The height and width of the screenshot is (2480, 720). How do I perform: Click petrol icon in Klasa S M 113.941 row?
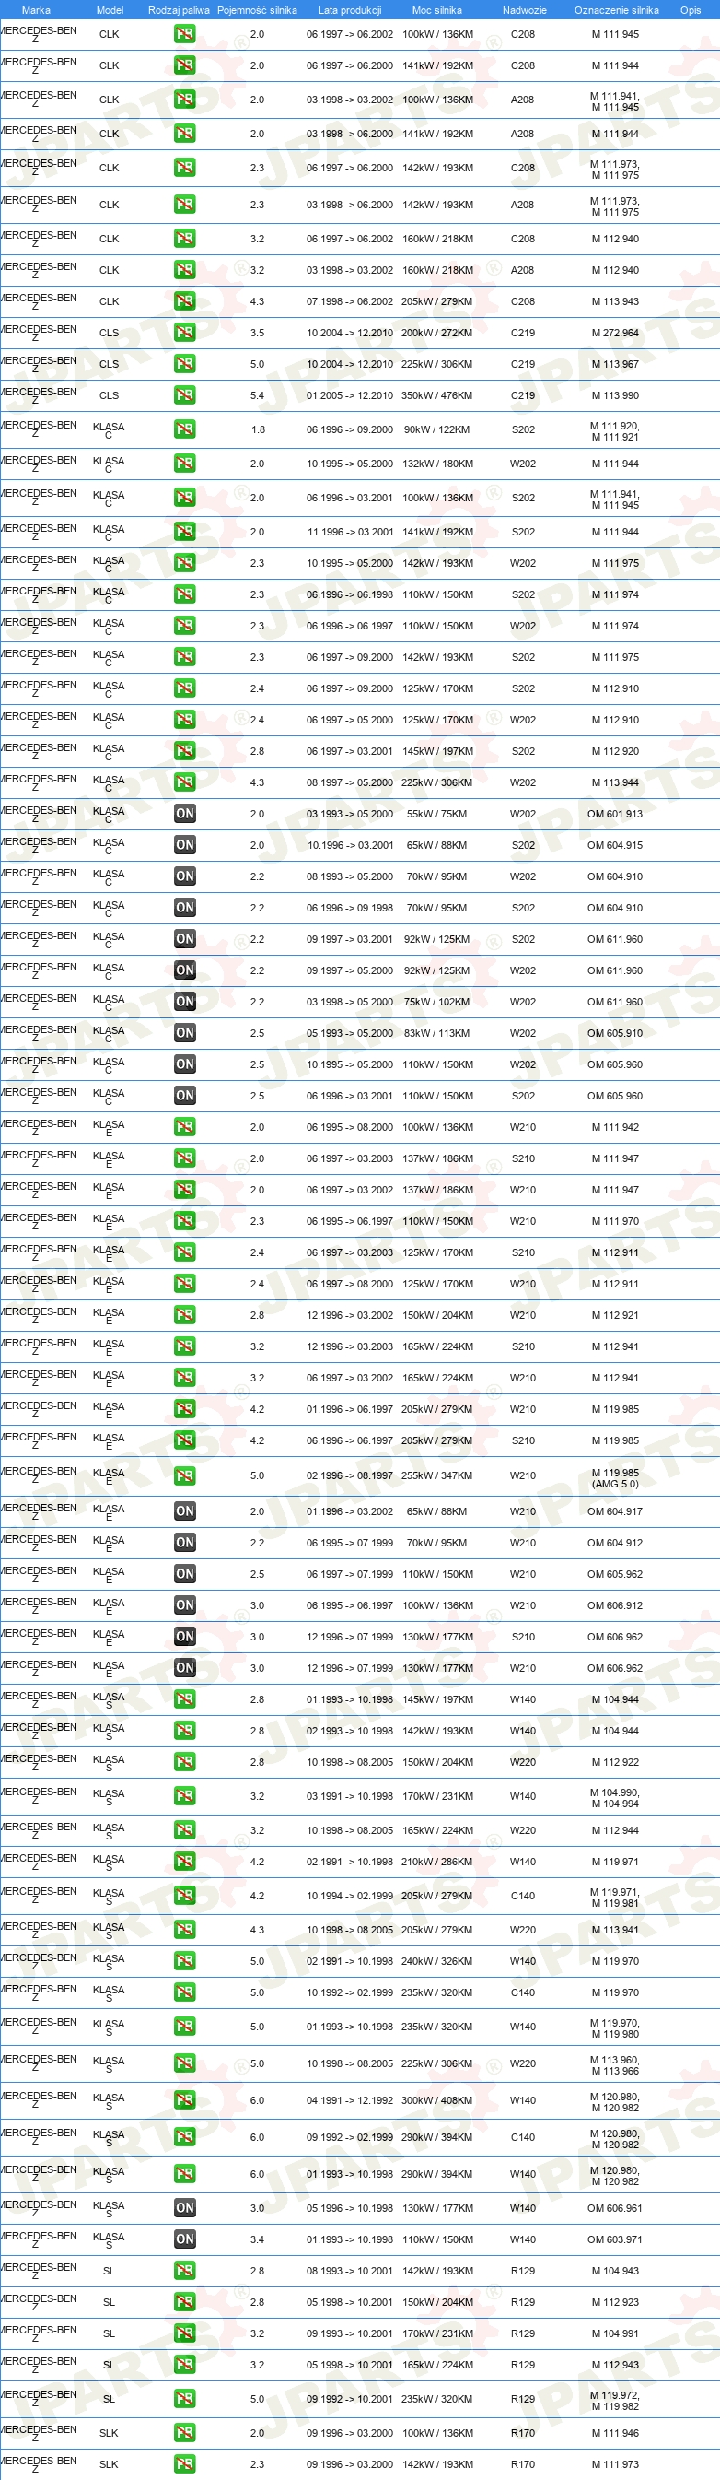click(x=184, y=1929)
